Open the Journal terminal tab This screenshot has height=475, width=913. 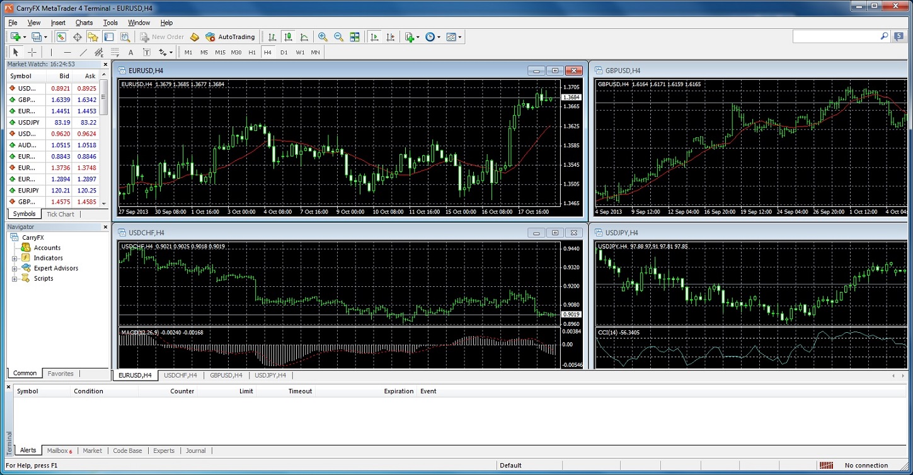[x=196, y=450]
